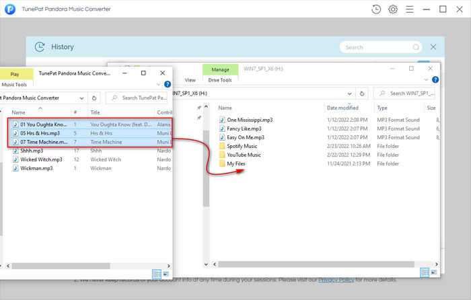This screenshot has height=300, width=471.
Task: Sort by Type column header
Action: click(382, 108)
